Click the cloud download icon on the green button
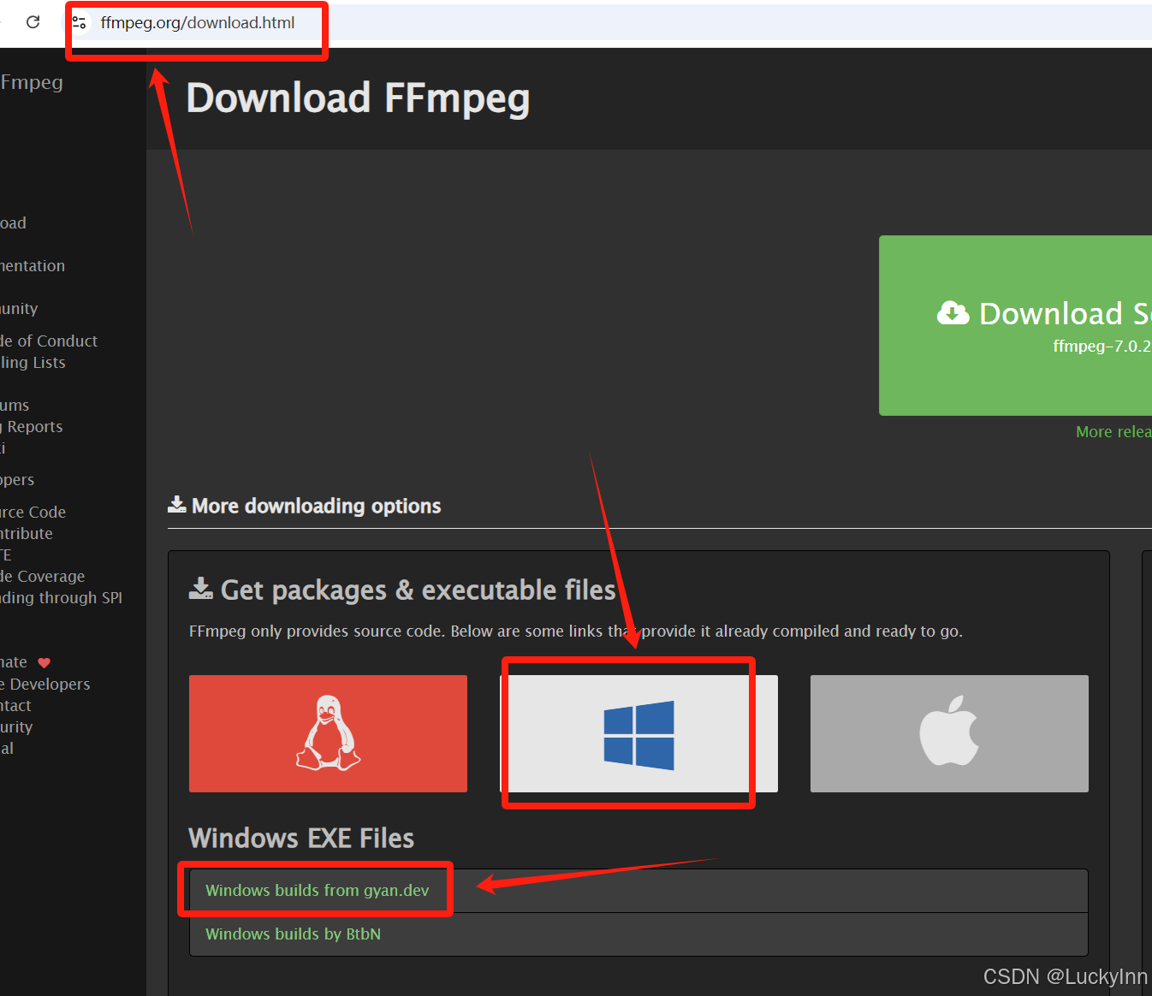Screen dimensions: 1152x996 tap(953, 313)
